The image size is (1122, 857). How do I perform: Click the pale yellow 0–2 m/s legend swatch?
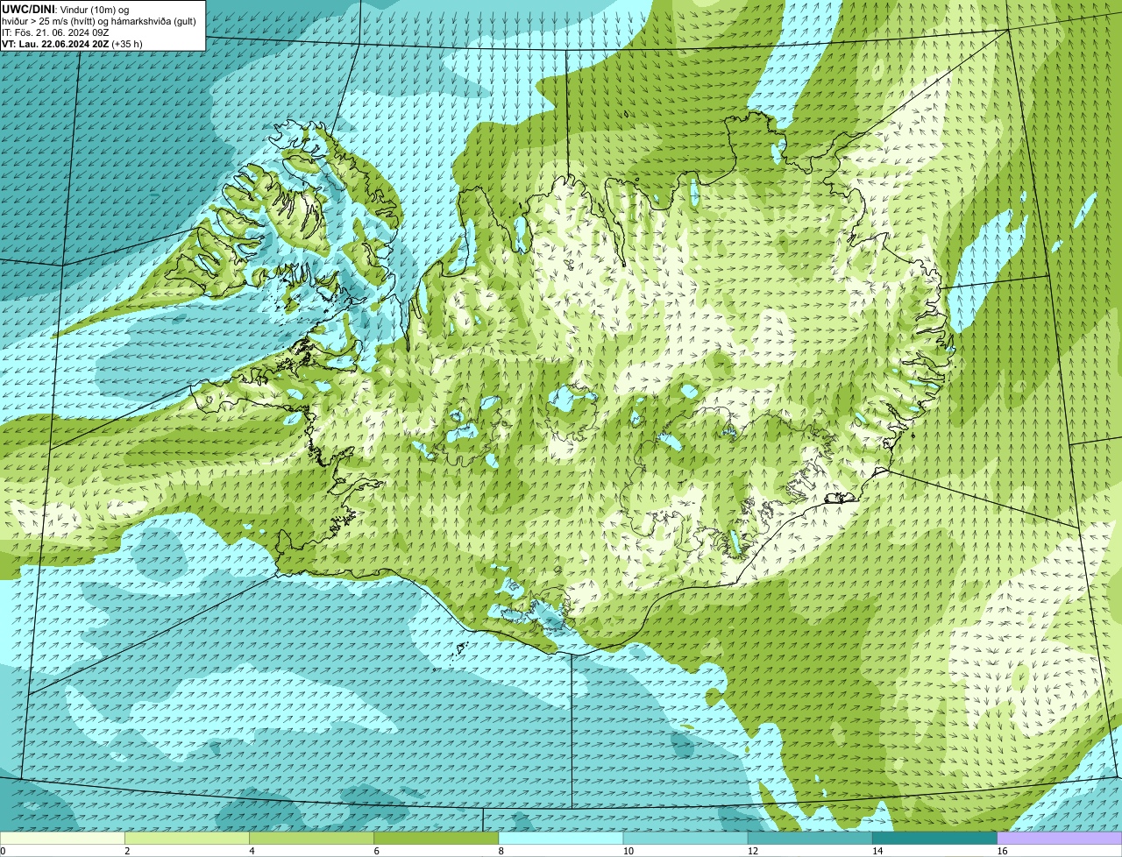tap(62, 839)
